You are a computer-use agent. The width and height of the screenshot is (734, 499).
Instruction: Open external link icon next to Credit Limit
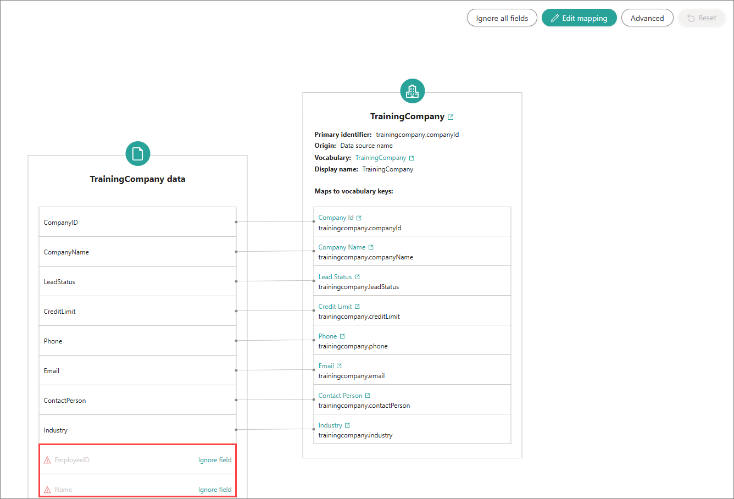357,307
